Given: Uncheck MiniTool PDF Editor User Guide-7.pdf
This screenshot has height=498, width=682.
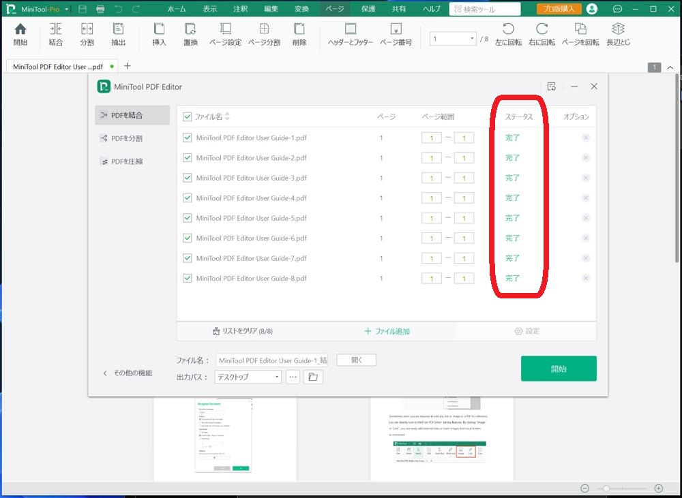Looking at the screenshot, I should coord(188,258).
